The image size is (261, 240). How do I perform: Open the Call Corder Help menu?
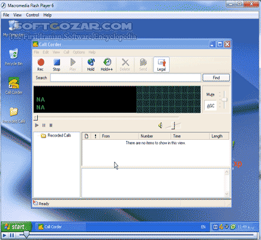[x=92, y=52]
